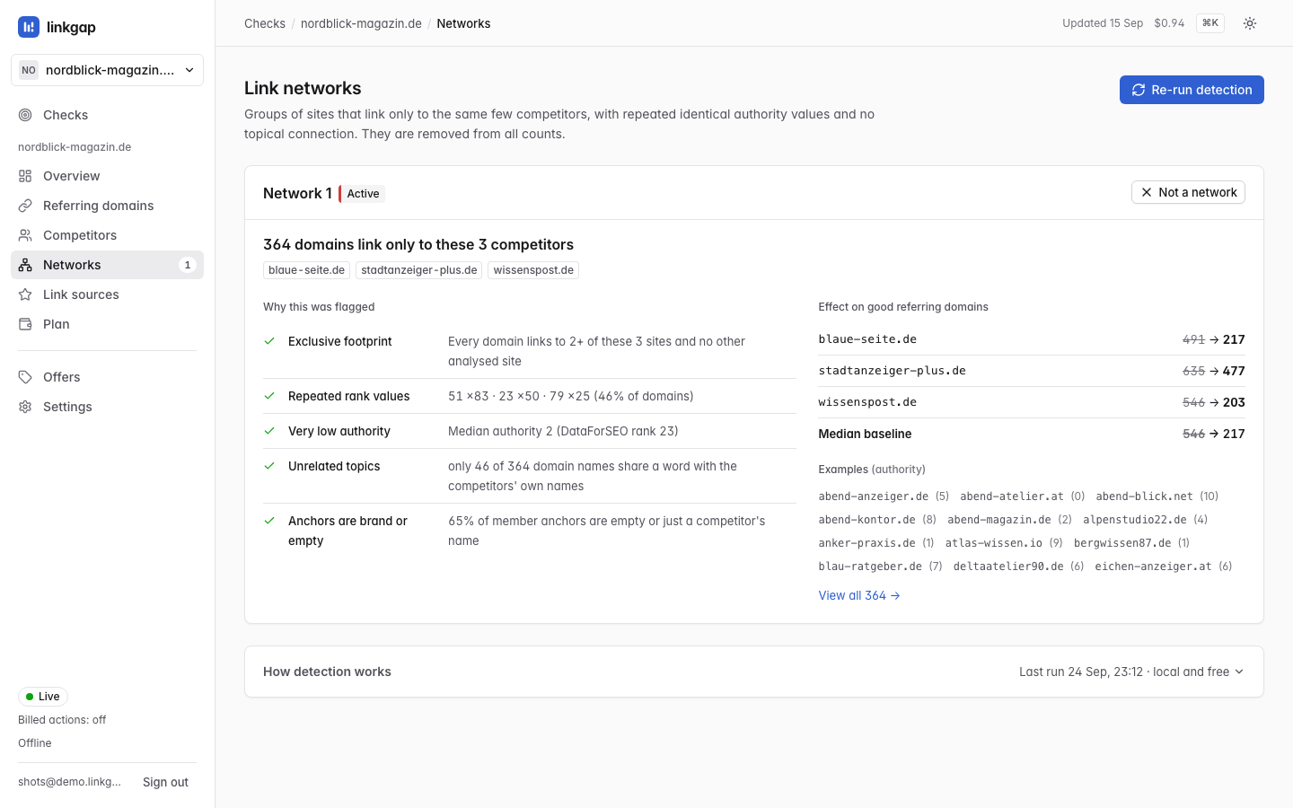The height and width of the screenshot is (808, 1293).
Task: Click the Median baseline row
Action: (1032, 434)
